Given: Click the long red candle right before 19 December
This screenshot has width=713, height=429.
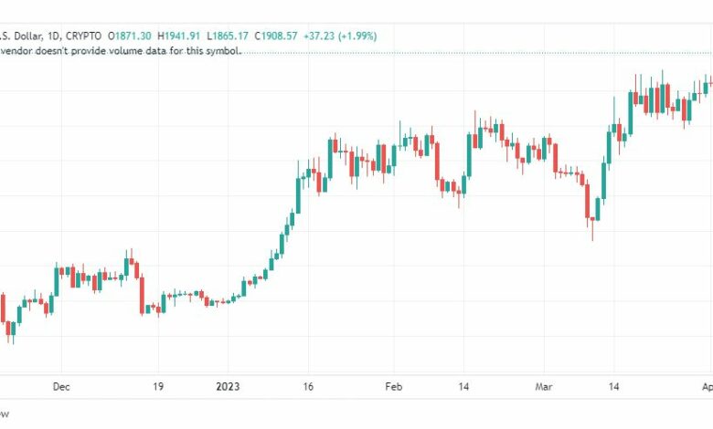Looking at the screenshot, I should 142,295.
